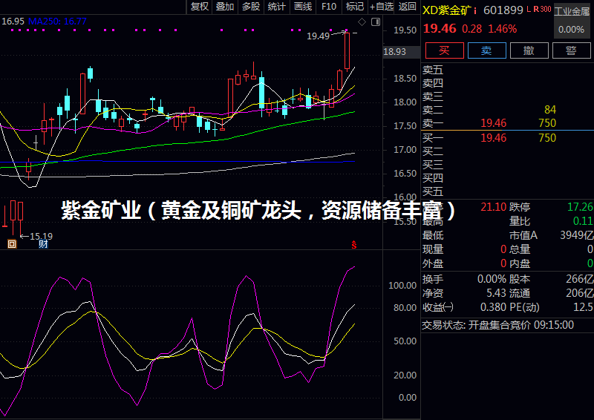Screen dimensions: 594x420
Task: Click the 买五 order book row
Action: (x=508, y=191)
